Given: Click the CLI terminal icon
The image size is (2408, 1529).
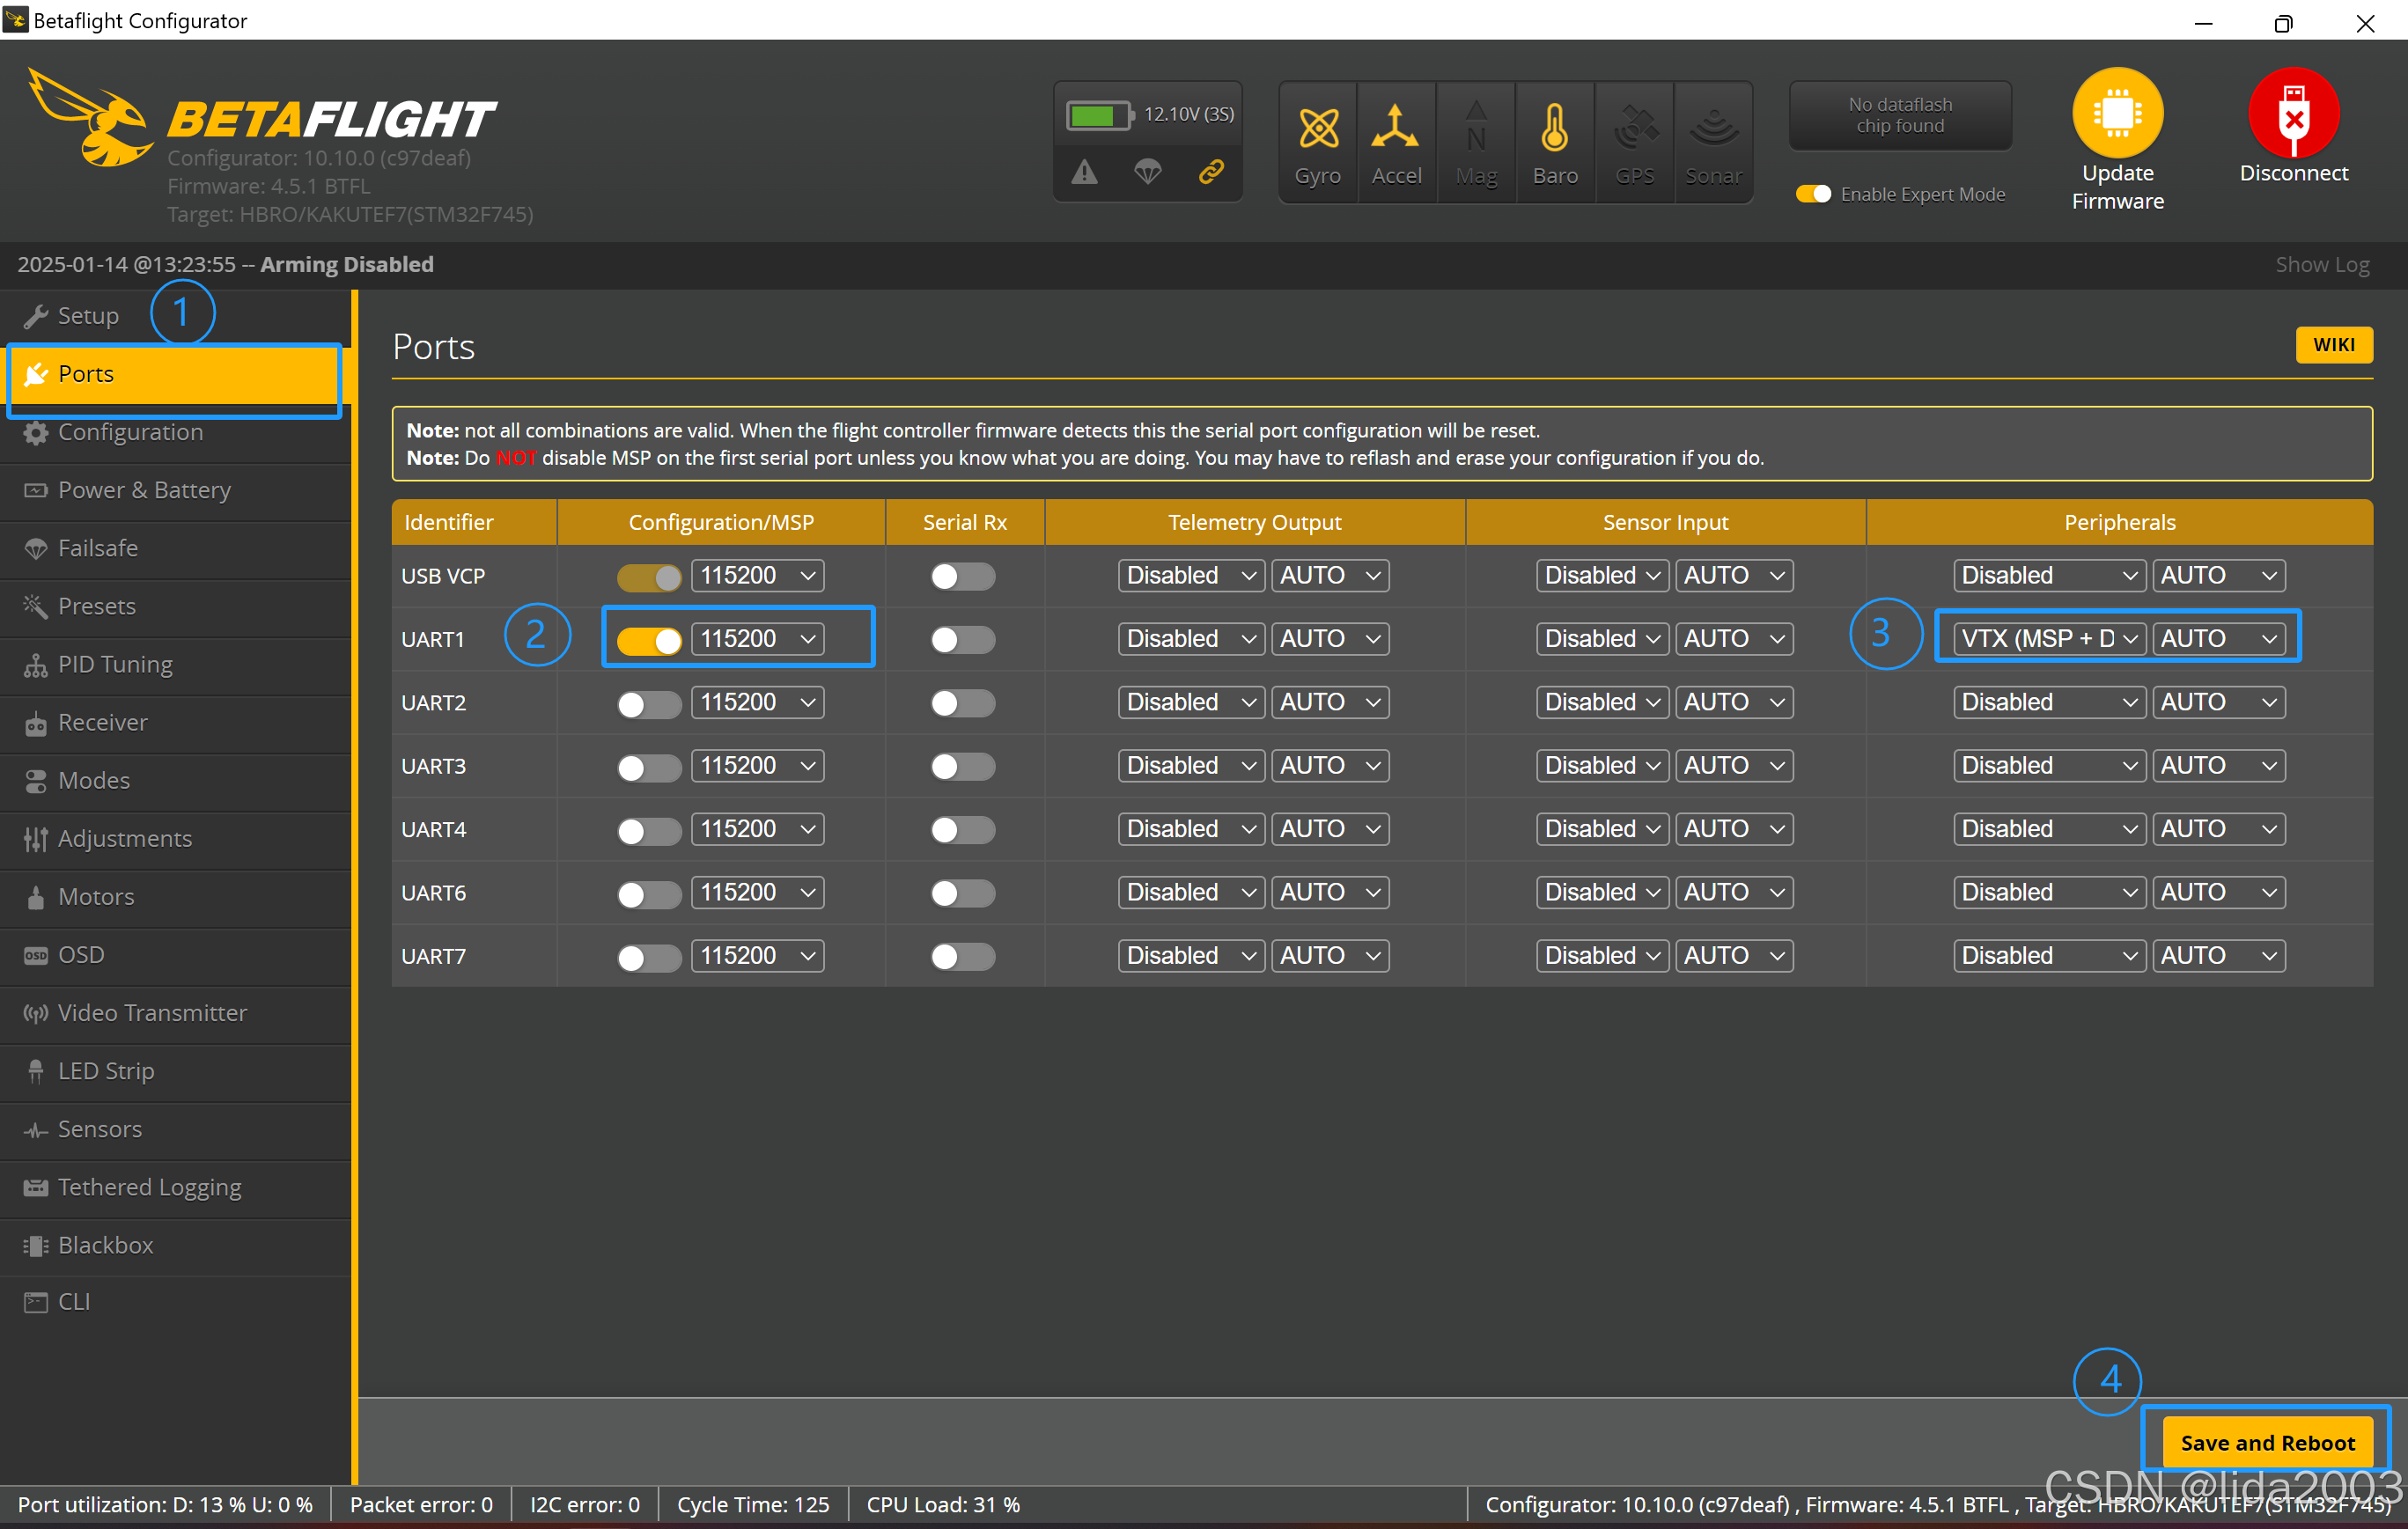Looking at the screenshot, I should (36, 1303).
